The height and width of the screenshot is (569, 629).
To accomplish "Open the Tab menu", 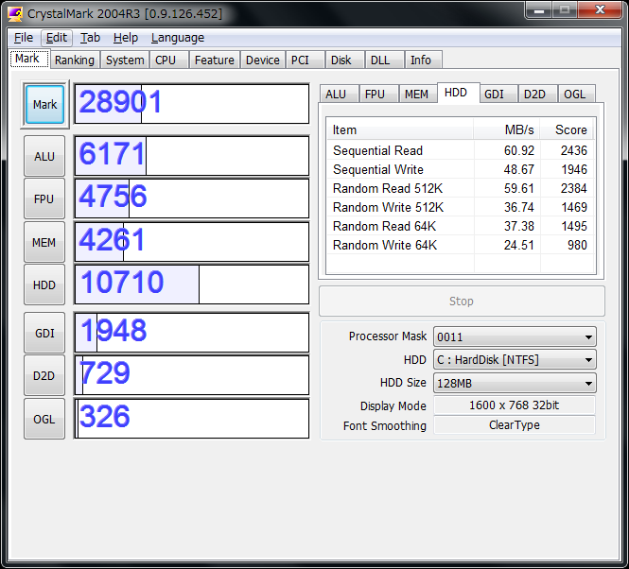I will pyautogui.click(x=90, y=38).
